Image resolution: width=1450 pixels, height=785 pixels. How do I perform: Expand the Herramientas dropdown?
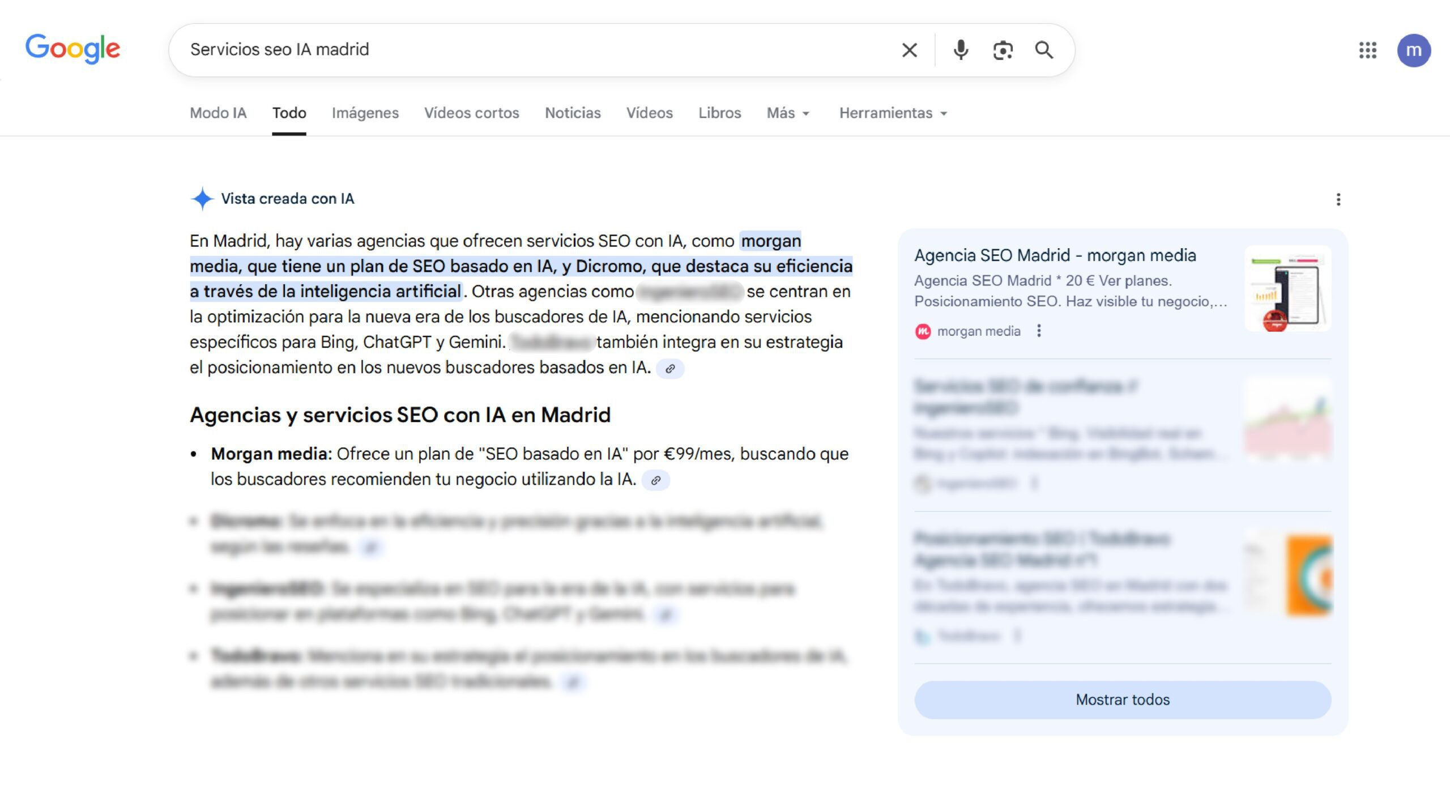click(x=893, y=113)
